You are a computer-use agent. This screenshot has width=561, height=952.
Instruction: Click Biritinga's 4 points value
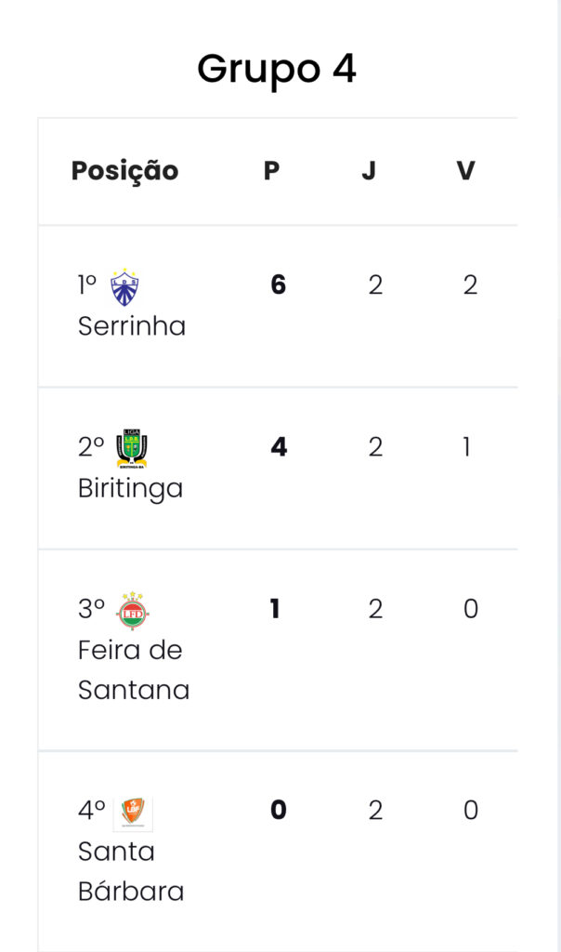tap(278, 447)
